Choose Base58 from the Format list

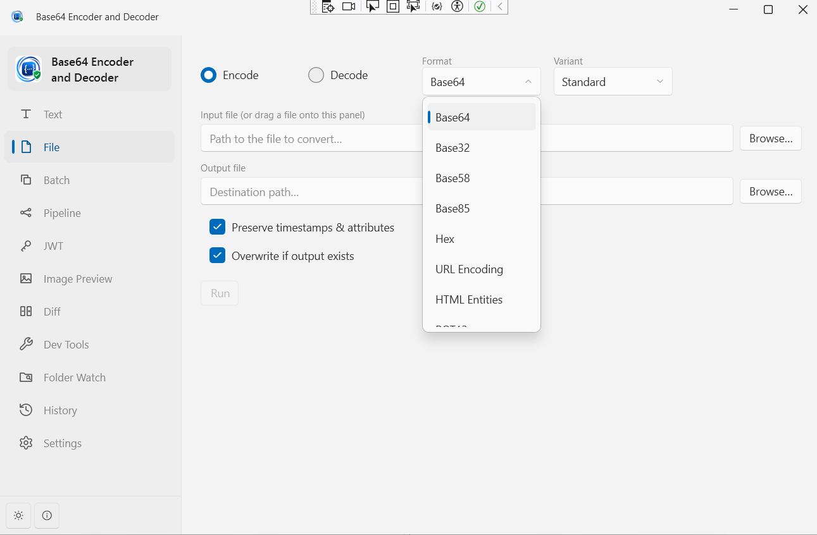pyautogui.click(x=482, y=178)
